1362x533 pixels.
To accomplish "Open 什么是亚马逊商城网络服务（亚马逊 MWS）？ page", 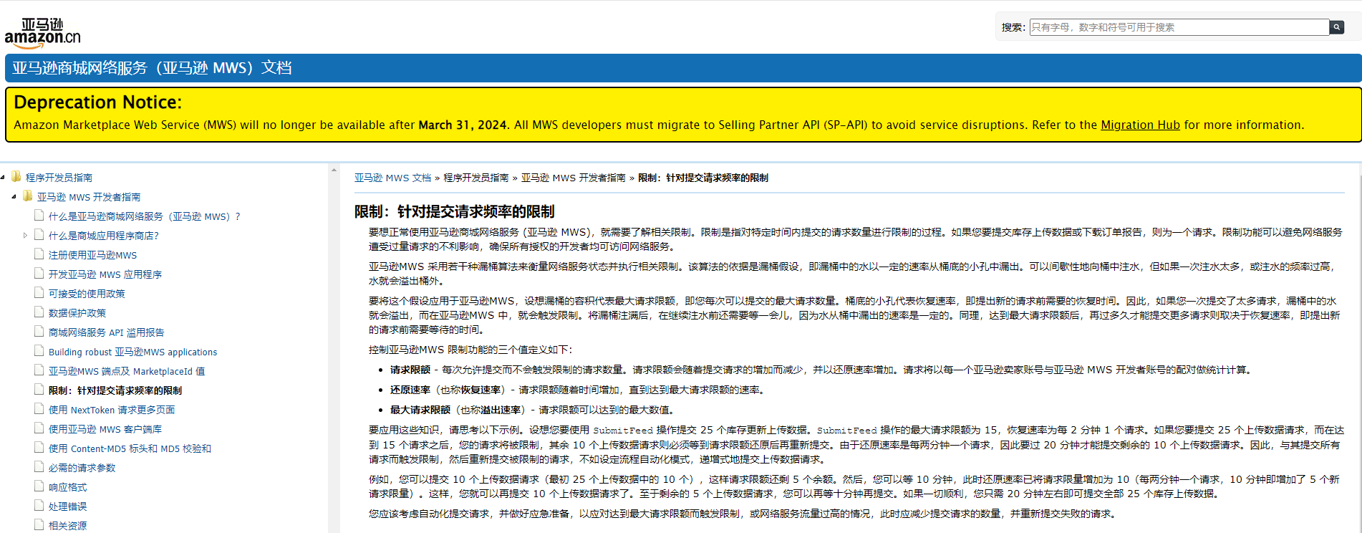I will (144, 216).
